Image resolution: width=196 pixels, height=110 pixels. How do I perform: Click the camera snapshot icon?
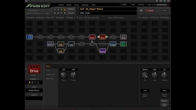[141, 11]
